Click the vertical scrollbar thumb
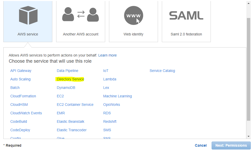This screenshot has width=251, height=150. click(x=249, y=69)
